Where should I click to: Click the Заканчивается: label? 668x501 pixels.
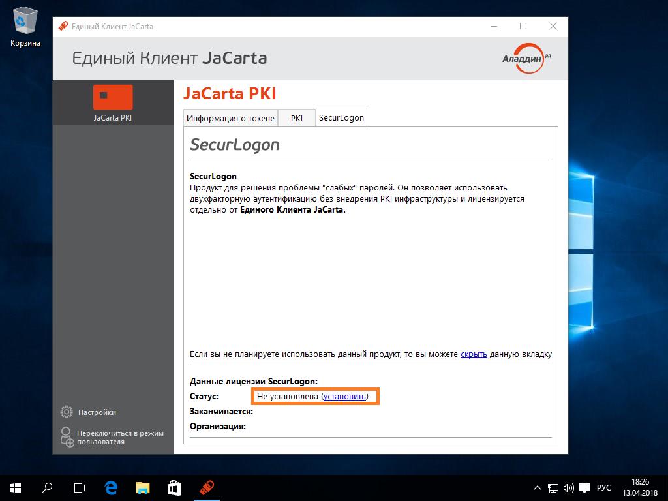[222, 411]
